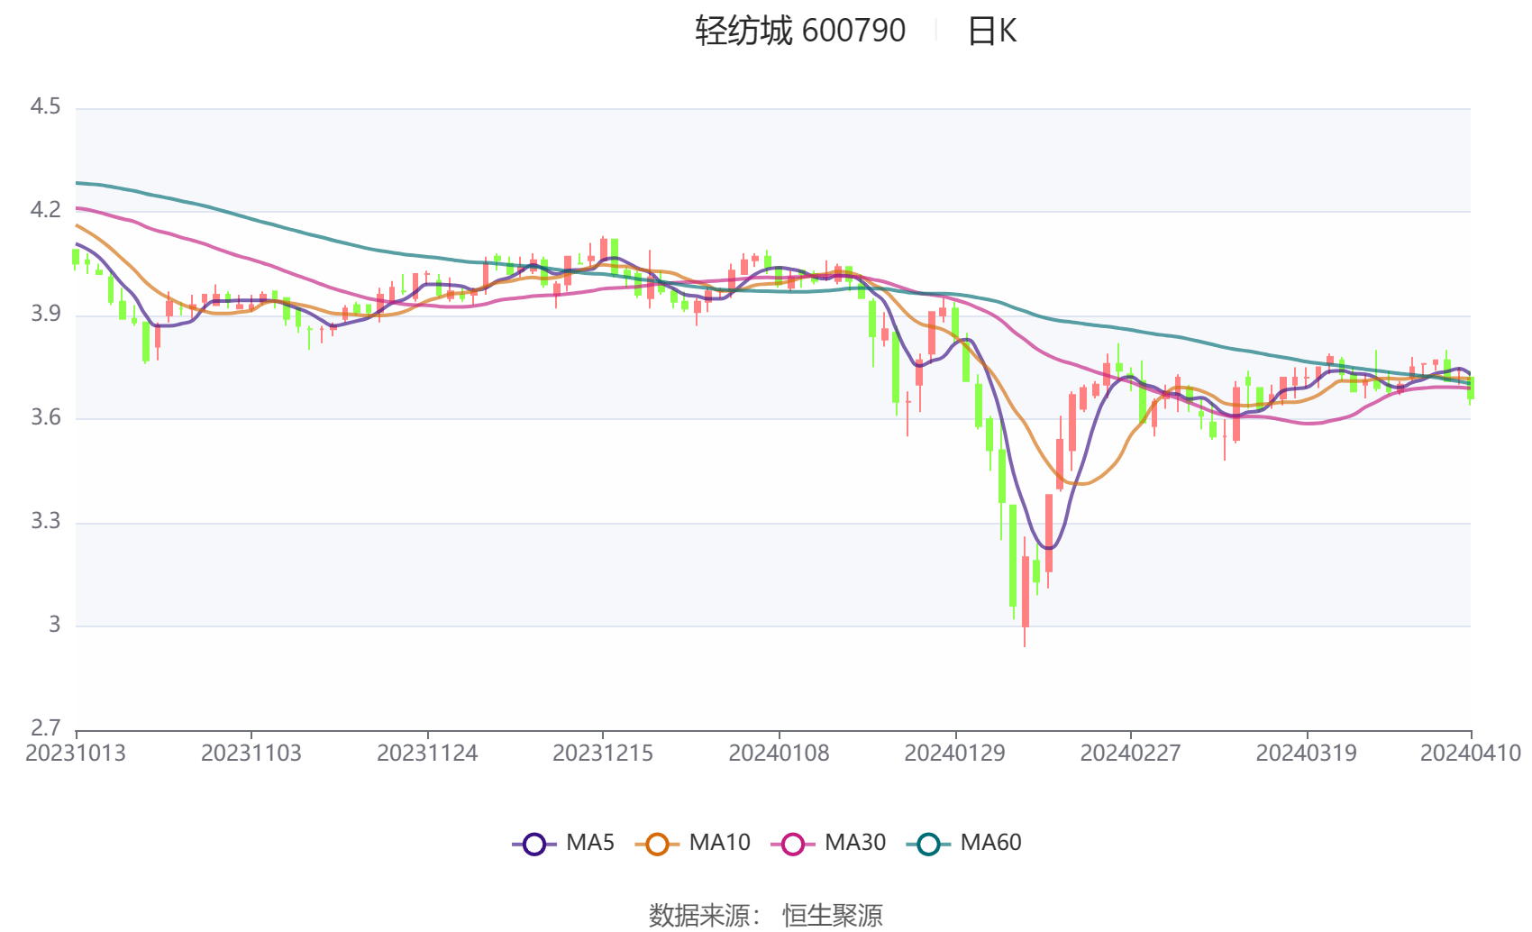Select the 20240410 end date label
Image resolution: width=1532 pixels, height=932 pixels.
pos(1470,754)
